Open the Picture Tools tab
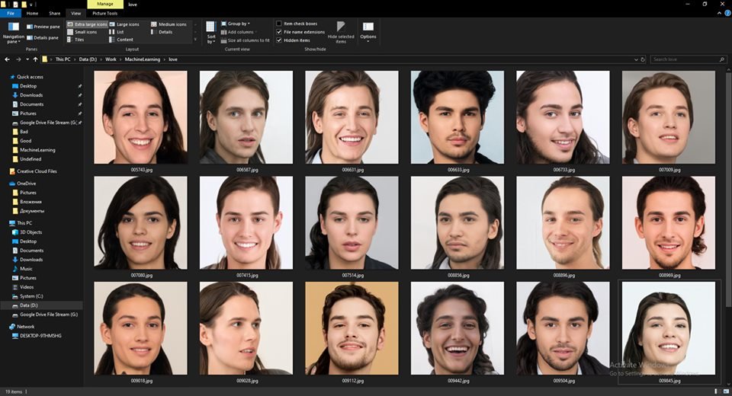The image size is (732, 396). tap(105, 14)
